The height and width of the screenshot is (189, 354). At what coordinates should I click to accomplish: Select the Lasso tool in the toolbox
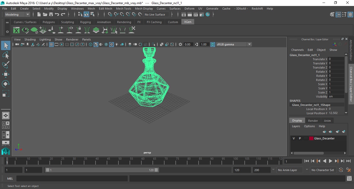(6, 55)
